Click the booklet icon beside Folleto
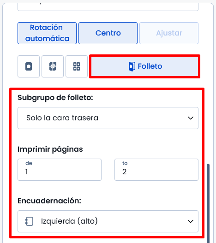 132,66
